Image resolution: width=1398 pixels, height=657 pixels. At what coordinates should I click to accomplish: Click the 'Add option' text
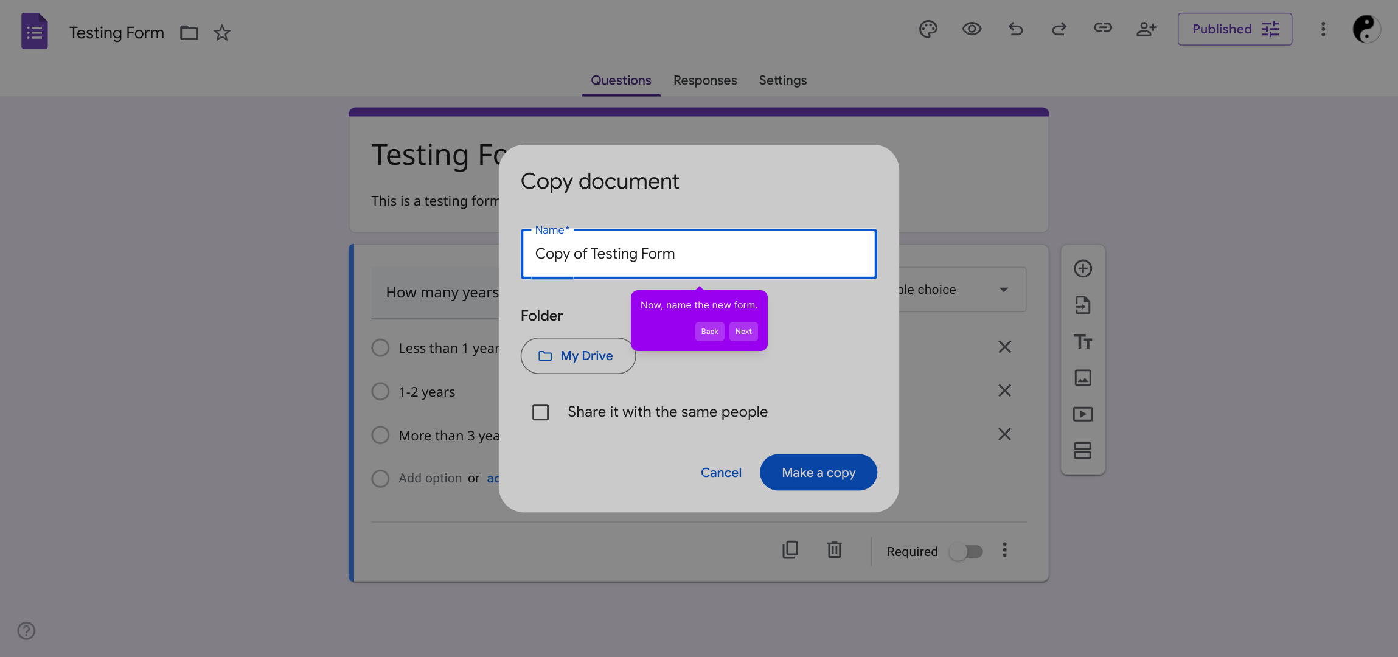click(x=430, y=478)
